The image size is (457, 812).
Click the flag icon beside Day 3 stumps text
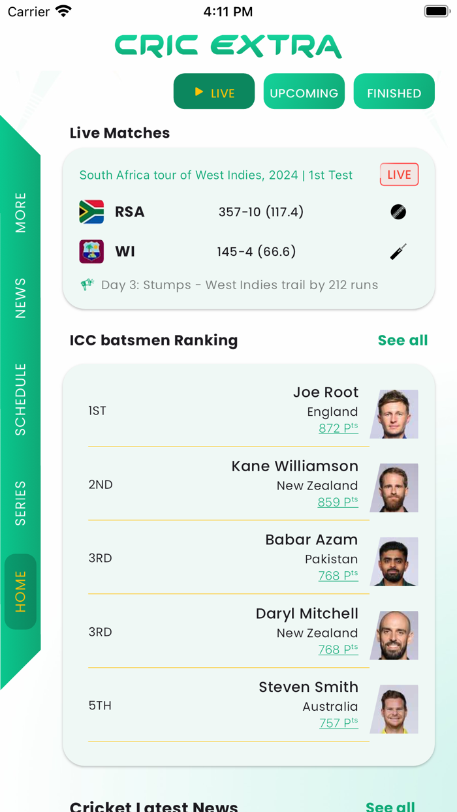(88, 285)
